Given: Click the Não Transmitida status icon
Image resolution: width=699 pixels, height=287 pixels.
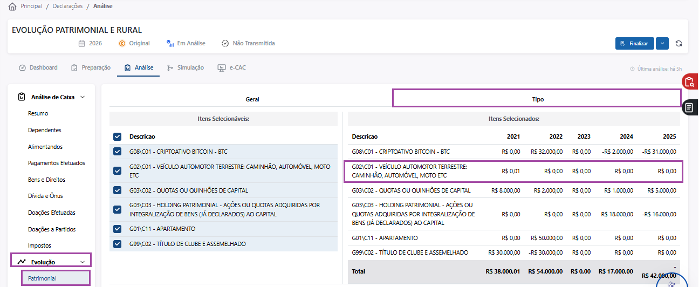Looking at the screenshot, I should (225, 43).
